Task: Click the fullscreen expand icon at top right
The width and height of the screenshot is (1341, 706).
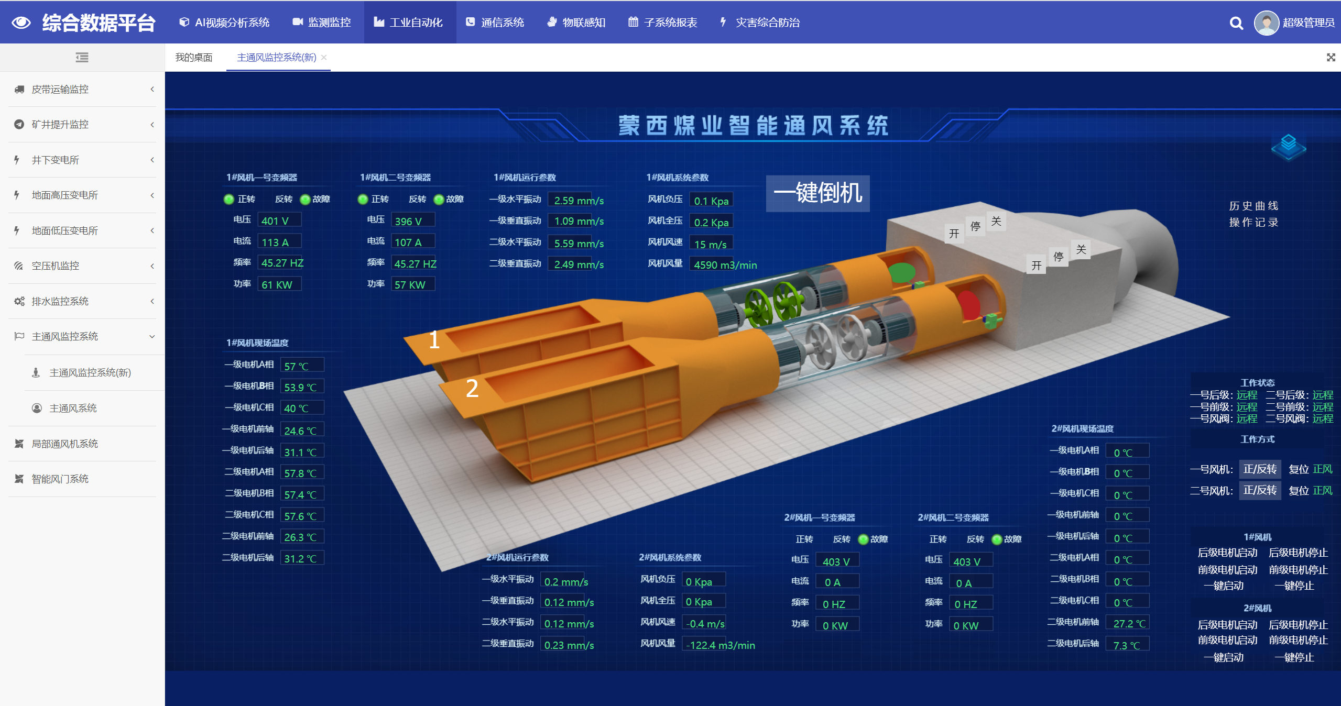Action: tap(1331, 58)
